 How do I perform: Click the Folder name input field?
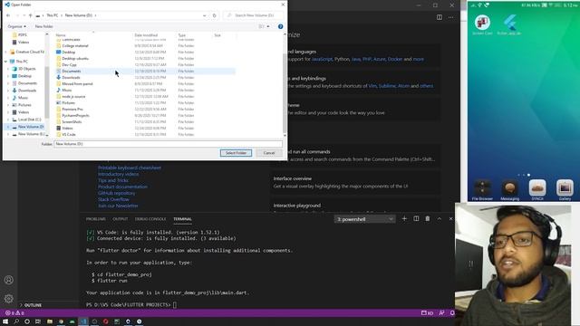tap(169, 144)
